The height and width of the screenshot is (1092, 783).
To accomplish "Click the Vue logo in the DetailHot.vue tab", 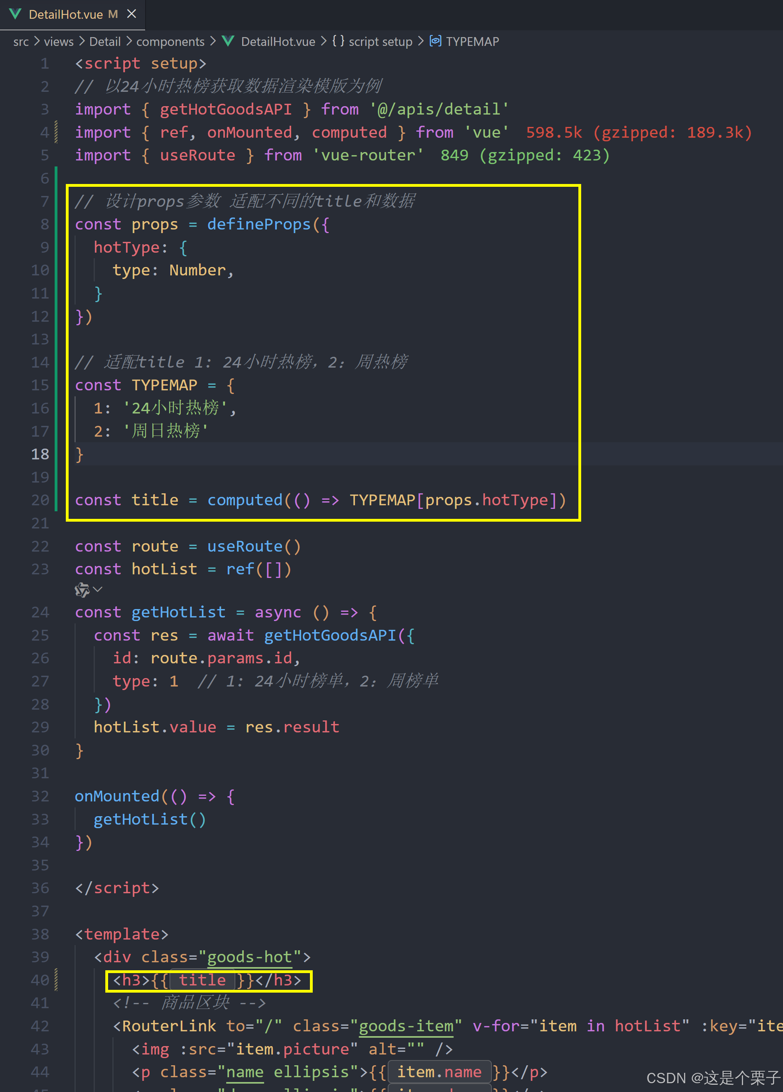I will pos(15,14).
